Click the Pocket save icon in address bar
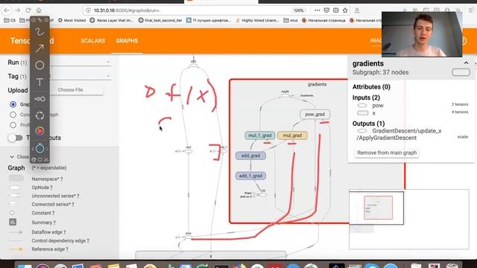 [x=326, y=10]
